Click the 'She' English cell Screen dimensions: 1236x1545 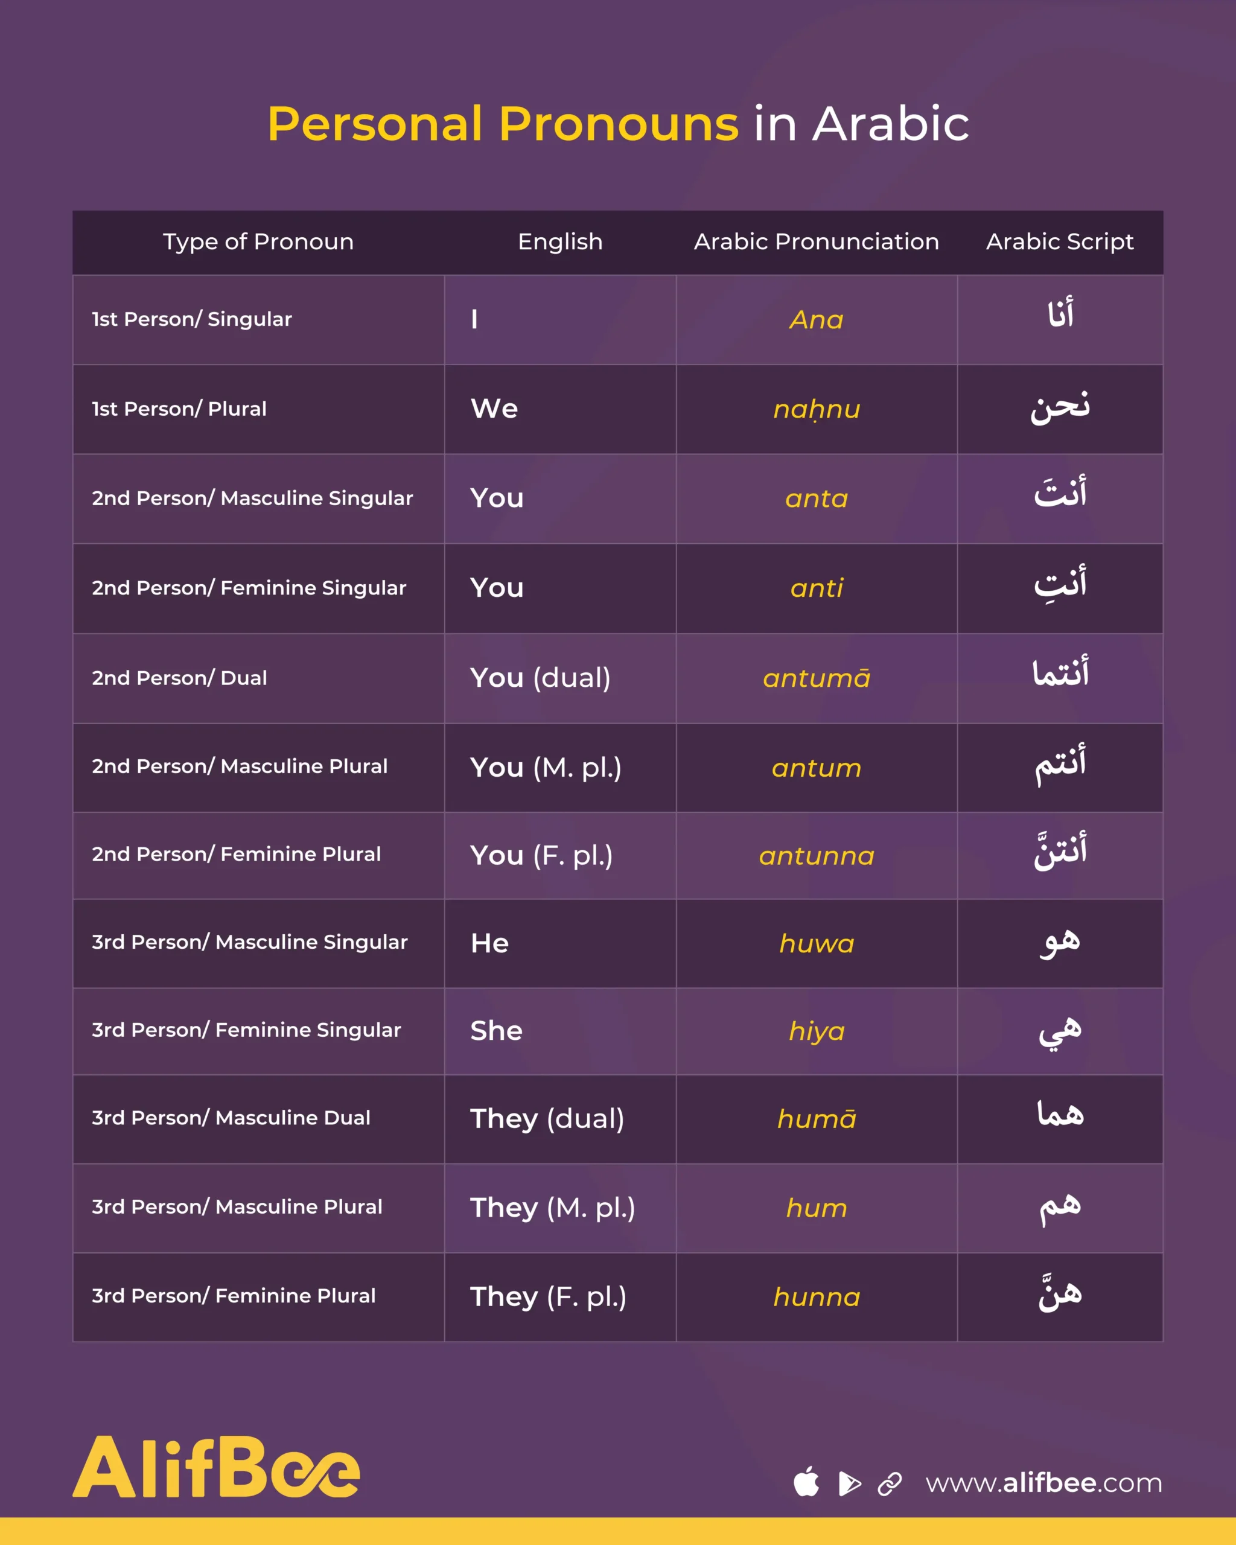tap(497, 1030)
